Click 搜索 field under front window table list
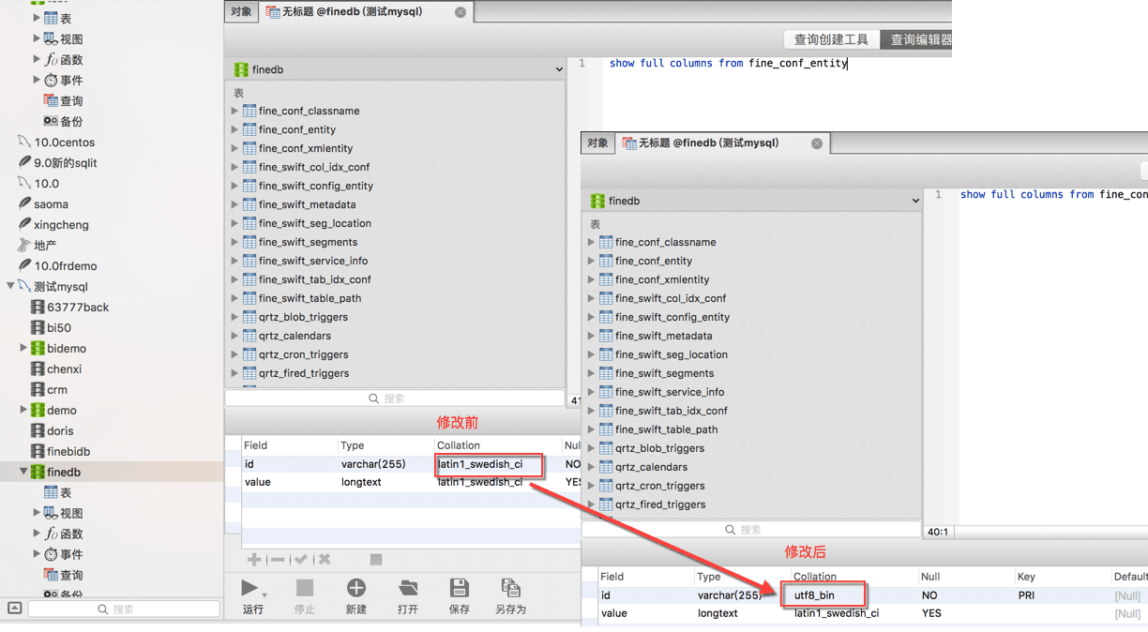This screenshot has width=1148, height=632. click(x=750, y=530)
